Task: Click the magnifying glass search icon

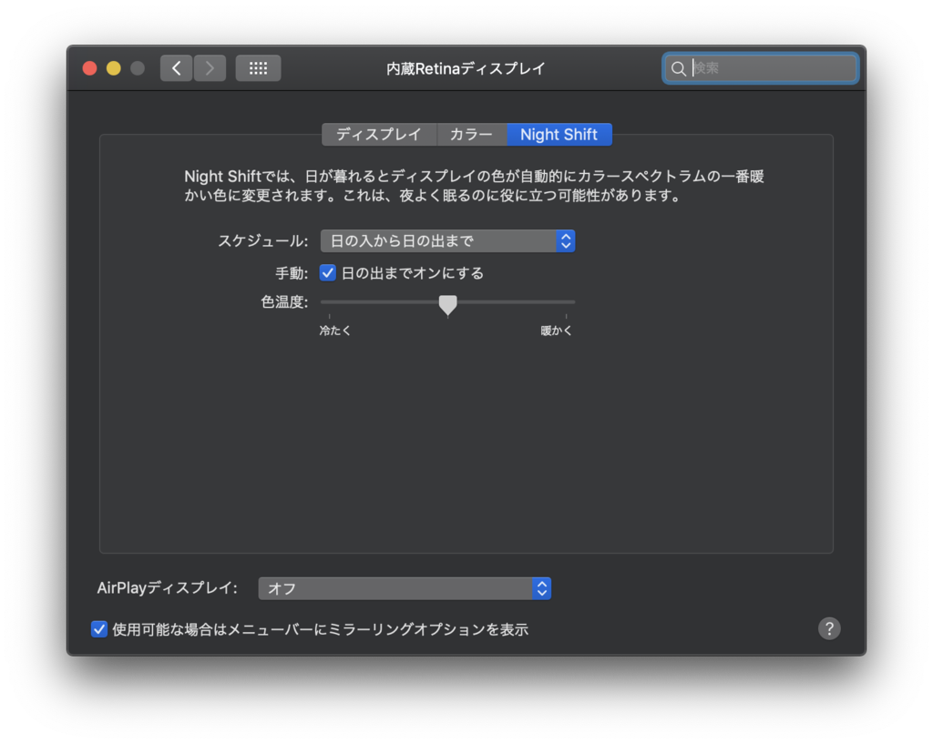Action: [x=678, y=68]
